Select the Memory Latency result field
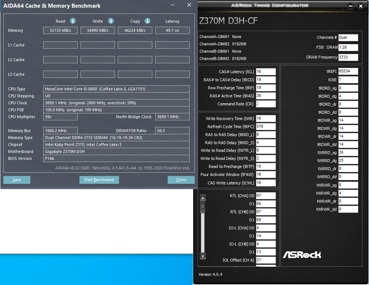Image resolution: width=369 pixels, height=285 pixels. (172, 30)
